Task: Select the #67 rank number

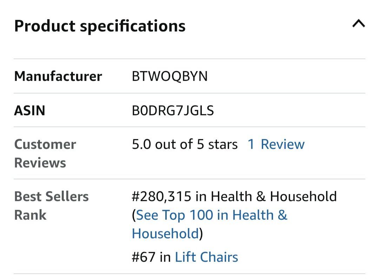Action: click(x=143, y=257)
